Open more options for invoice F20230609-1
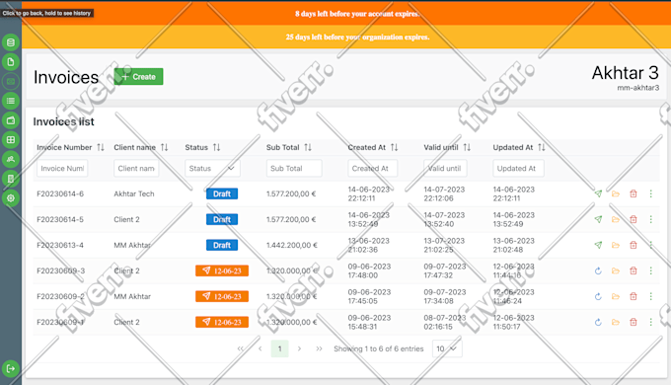671x385 pixels. 651,322
